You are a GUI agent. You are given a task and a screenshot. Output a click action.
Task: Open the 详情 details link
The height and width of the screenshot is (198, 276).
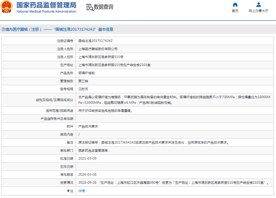[81, 191]
